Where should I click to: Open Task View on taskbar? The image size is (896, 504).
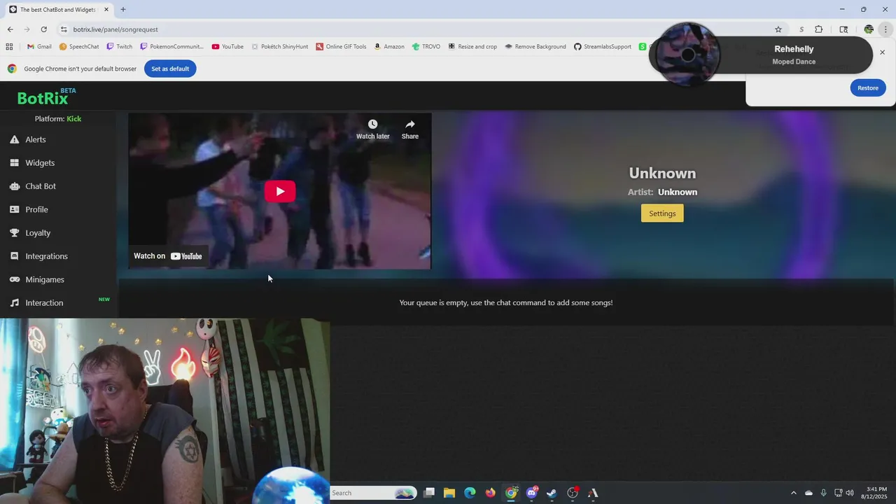point(429,493)
